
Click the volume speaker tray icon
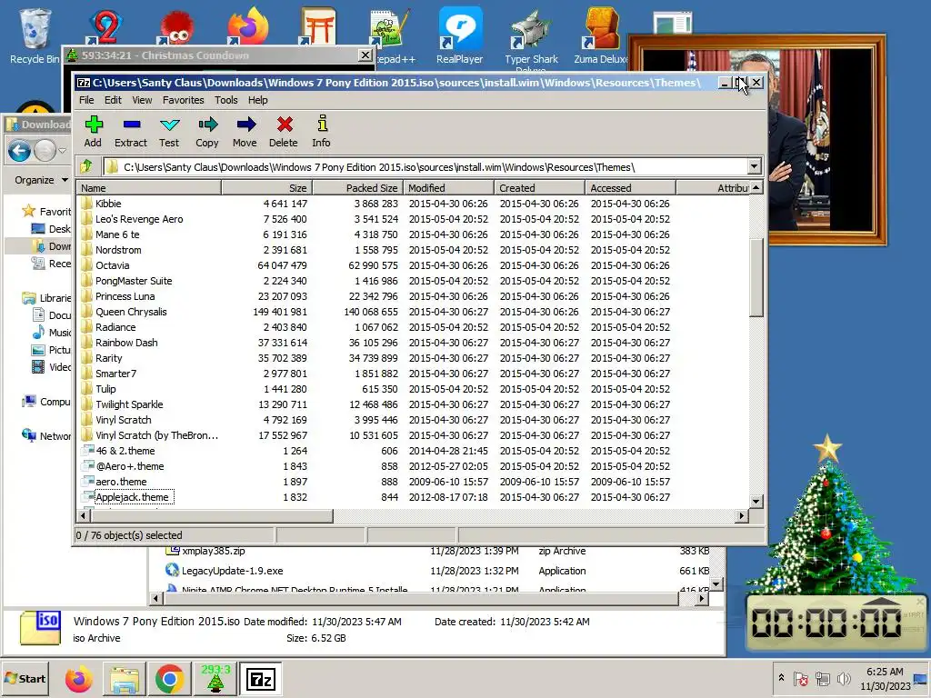tap(843, 678)
